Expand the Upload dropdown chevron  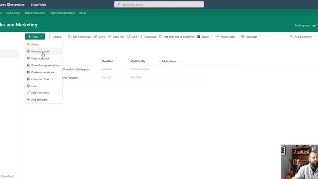[64, 37]
